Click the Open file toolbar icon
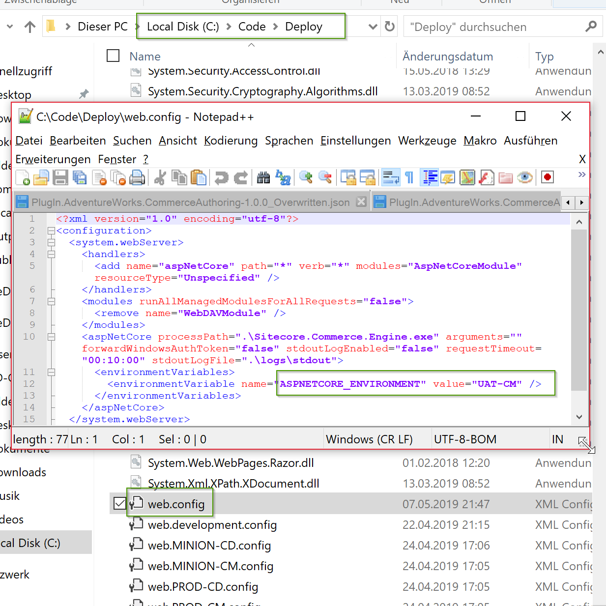606x606 pixels. [41, 177]
